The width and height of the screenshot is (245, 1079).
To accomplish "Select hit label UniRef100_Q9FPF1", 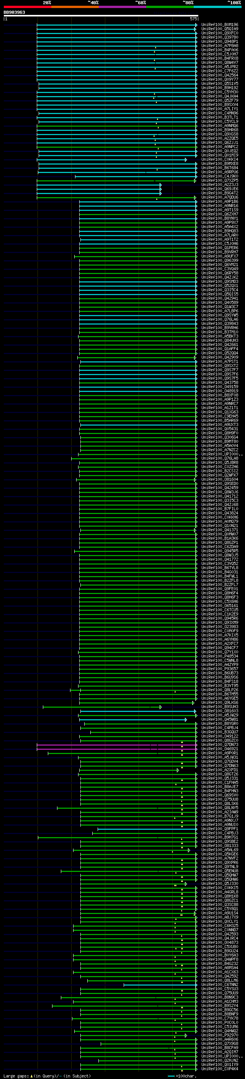I will tap(220, 829).
